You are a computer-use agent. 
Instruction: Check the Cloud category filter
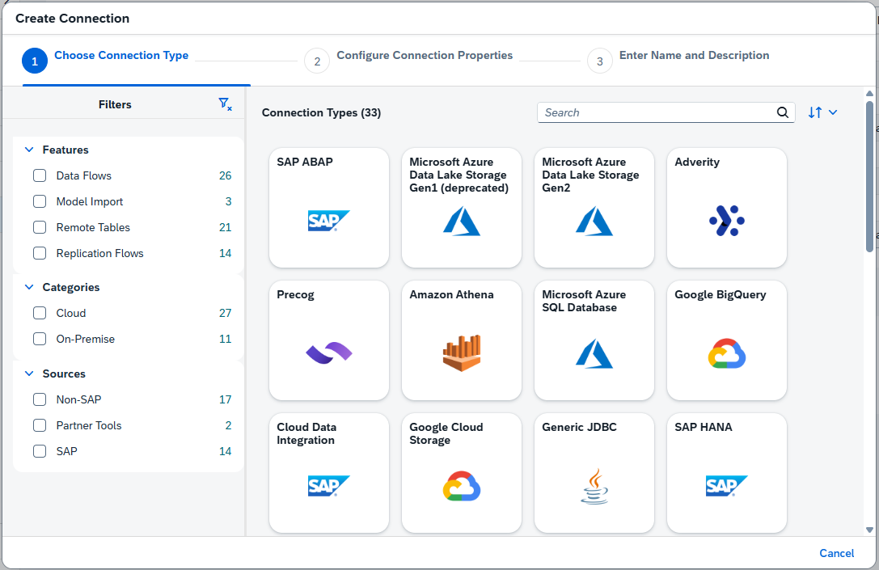pos(39,313)
